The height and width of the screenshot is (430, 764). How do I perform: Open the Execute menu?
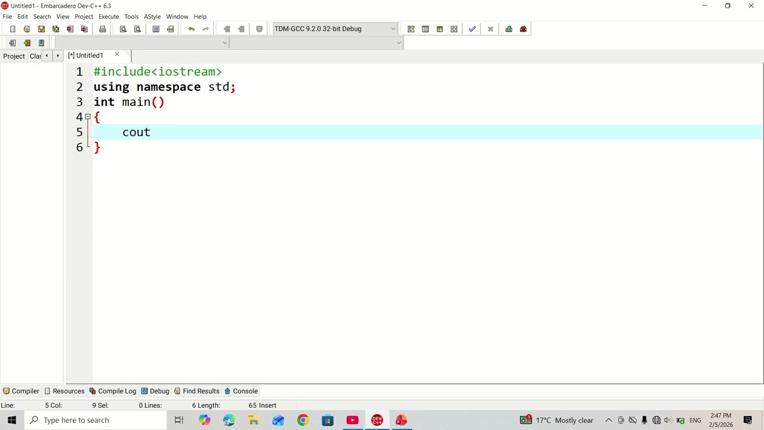pyautogui.click(x=109, y=16)
